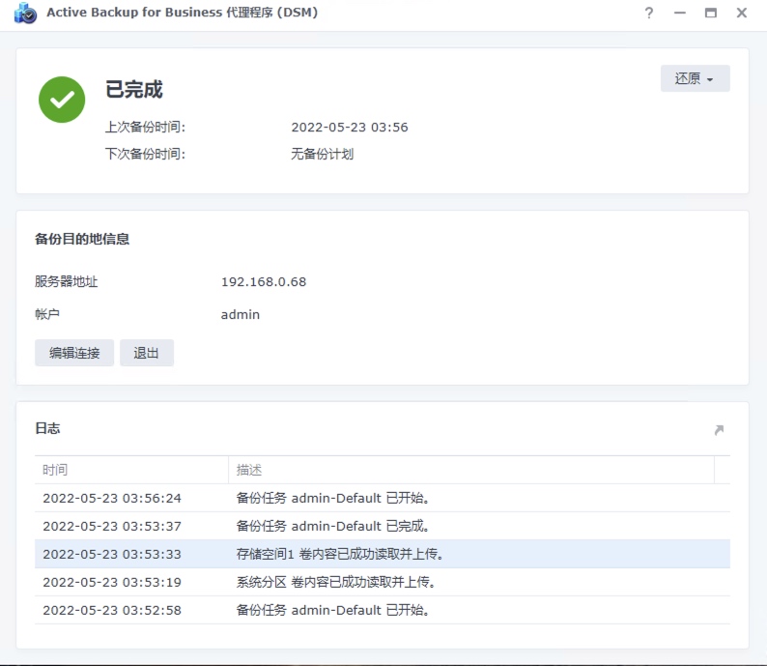Open the 还原 restore dropdown
Image resolution: width=767 pixels, height=666 pixels.
(x=696, y=78)
